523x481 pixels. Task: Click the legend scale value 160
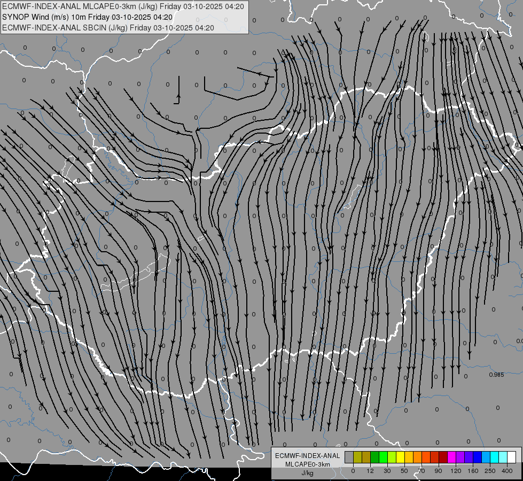tap(473, 471)
